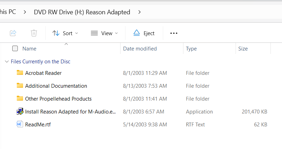Select the Files Currently on the Disc group label

tap(41, 62)
